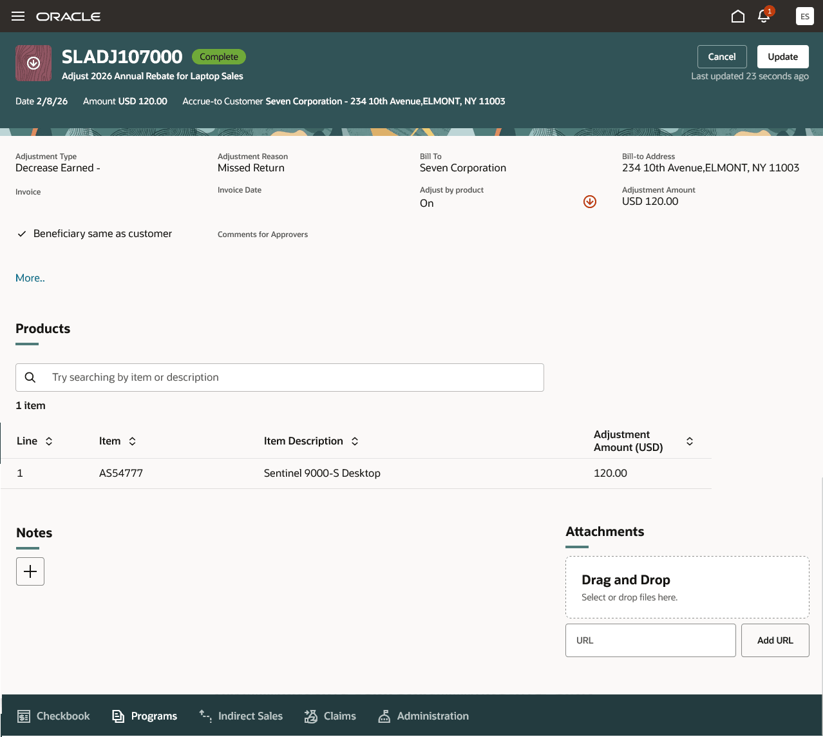Image resolution: width=823 pixels, height=737 pixels.
Task: Click the Claims icon
Action: 311,716
